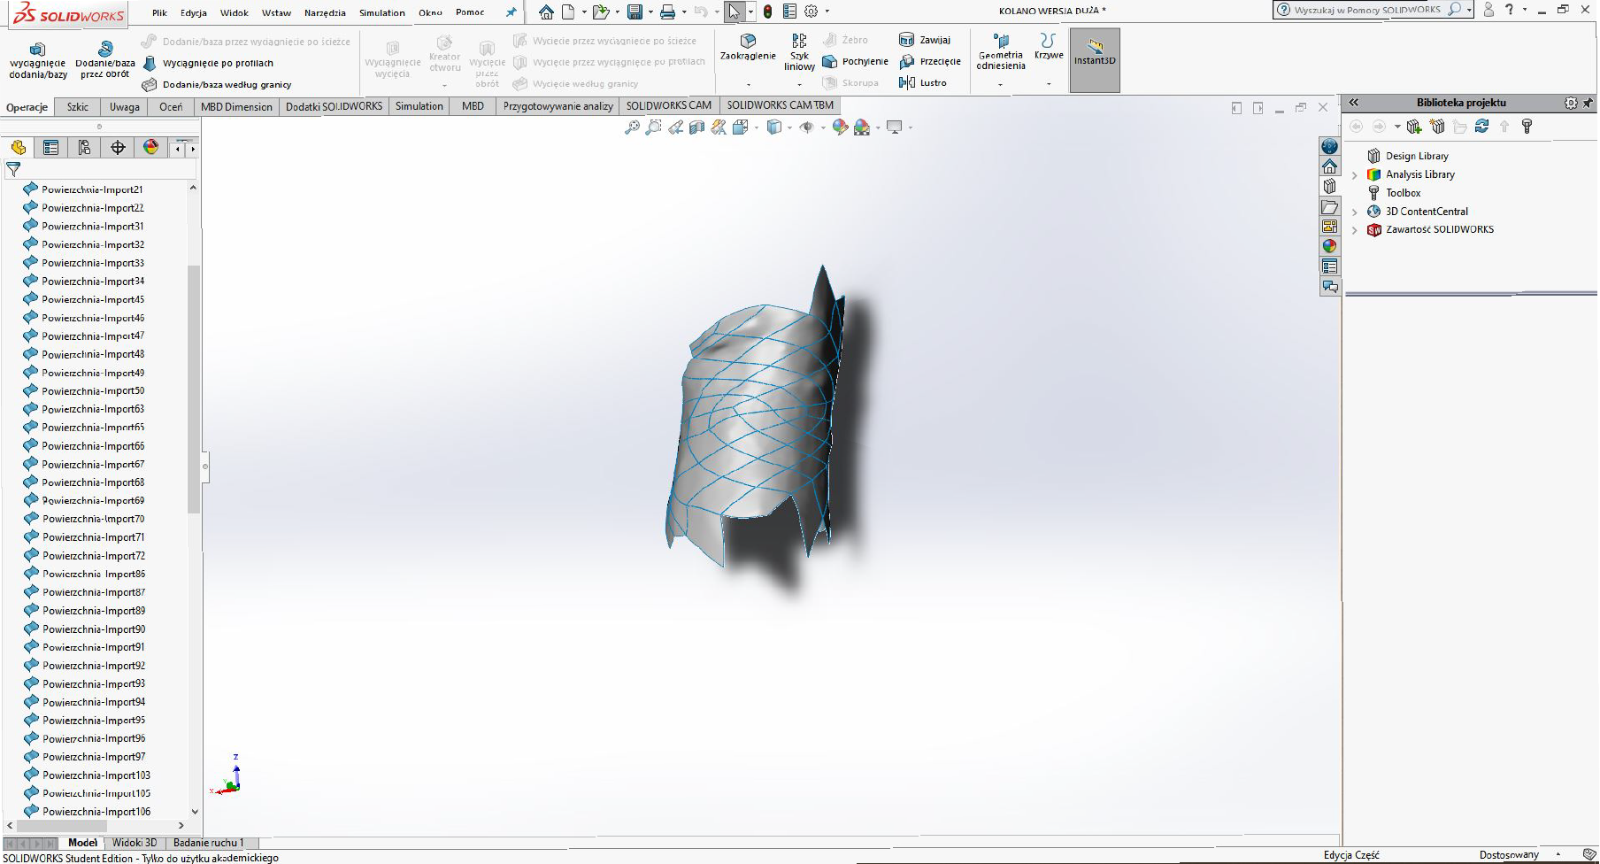Image resolution: width=1600 pixels, height=864 pixels.
Task: Open the Narzędzia menu
Action: point(325,12)
